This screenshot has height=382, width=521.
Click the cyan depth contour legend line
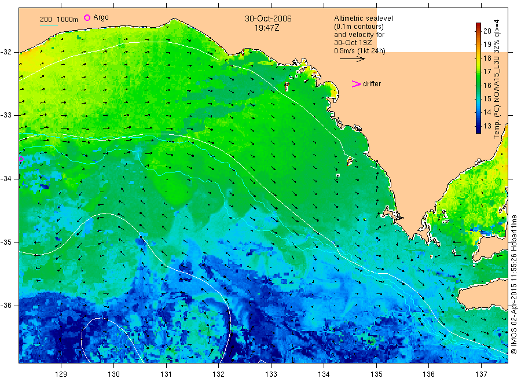[49, 25]
